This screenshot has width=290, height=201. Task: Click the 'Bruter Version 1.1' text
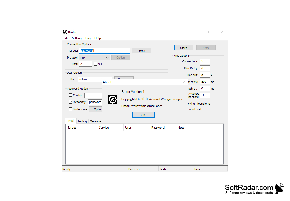(x=134, y=92)
